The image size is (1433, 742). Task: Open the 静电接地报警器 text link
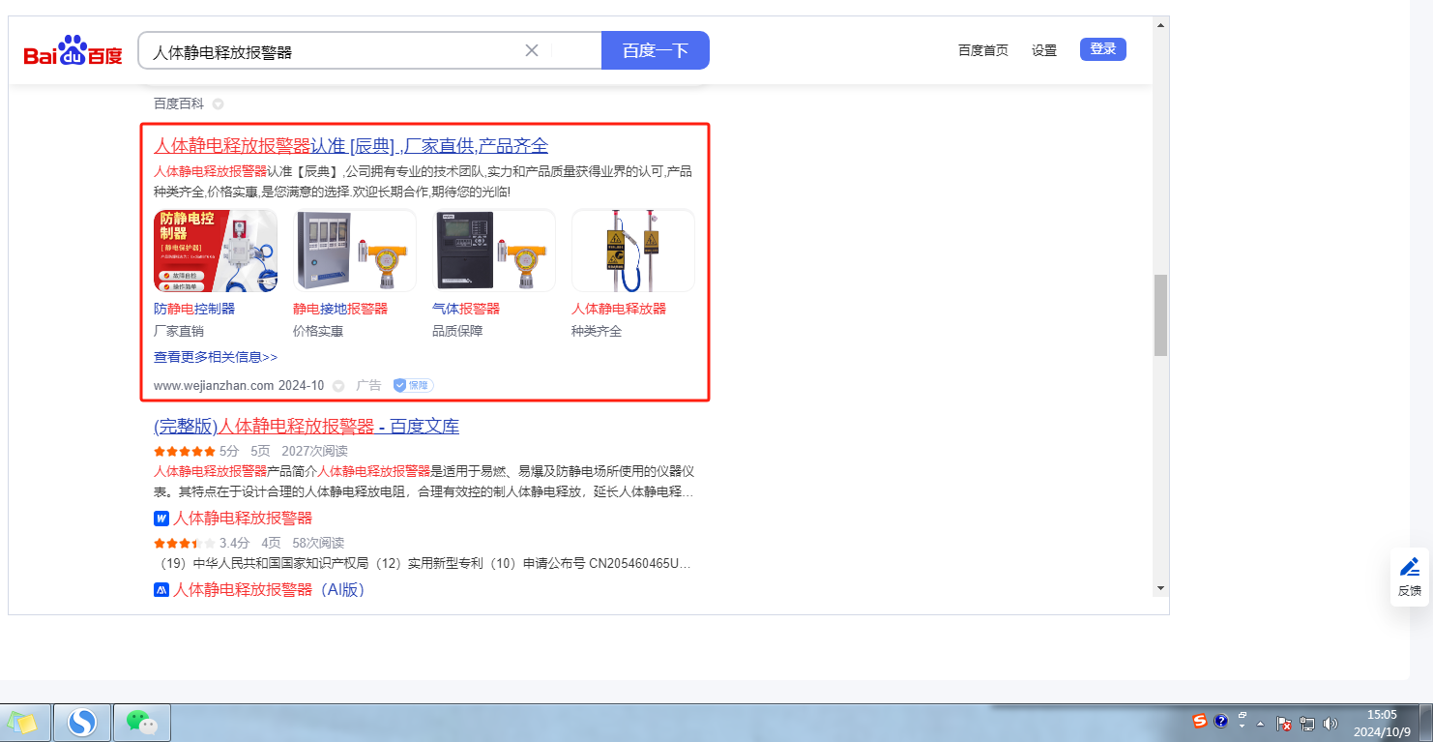click(x=340, y=309)
